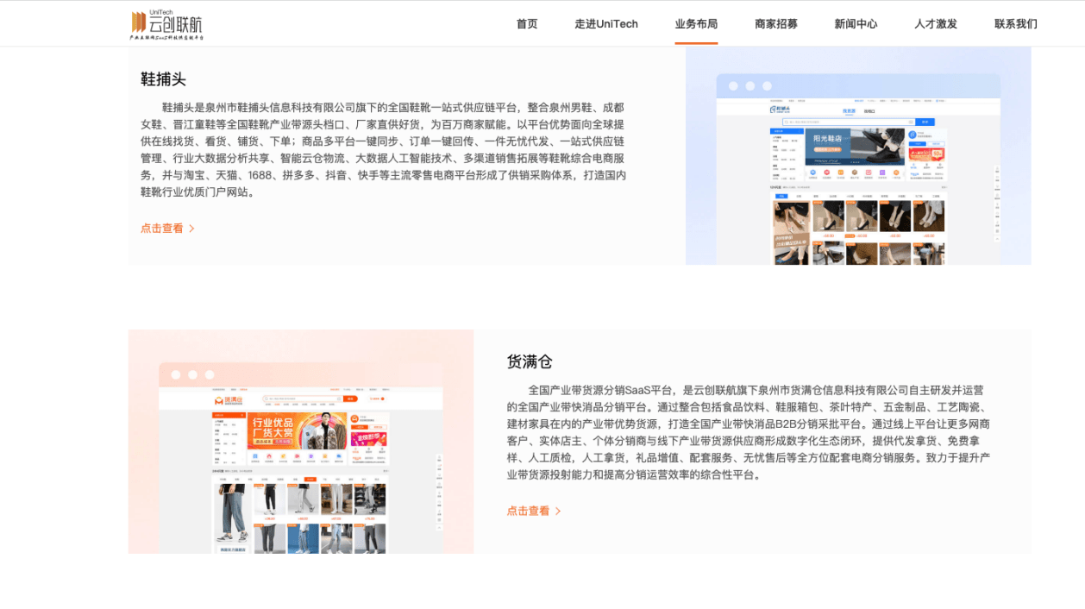Go to the 首页 navigation tab
Screen dimensions: 1085x609
click(527, 24)
